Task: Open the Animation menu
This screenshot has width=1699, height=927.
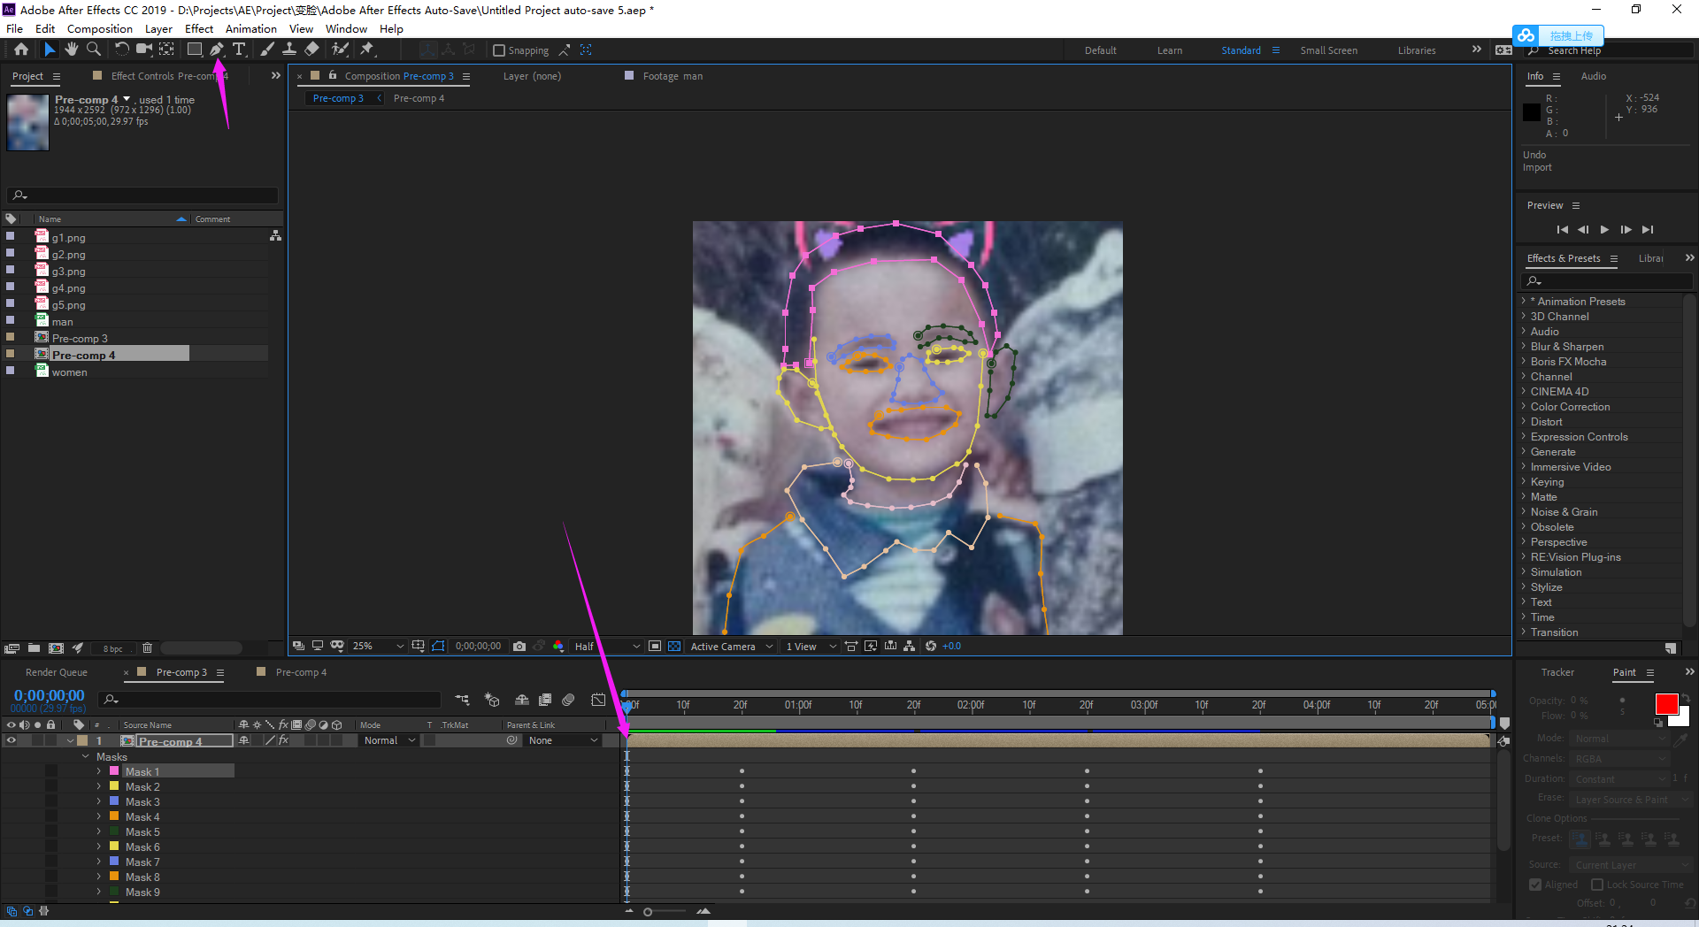Action: tap(251, 29)
